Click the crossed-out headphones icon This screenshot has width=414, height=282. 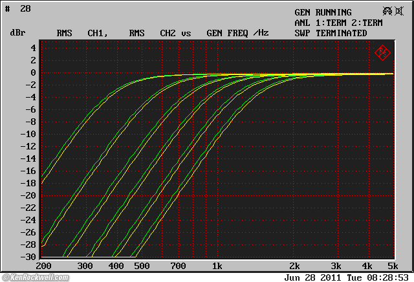[x=388, y=12]
